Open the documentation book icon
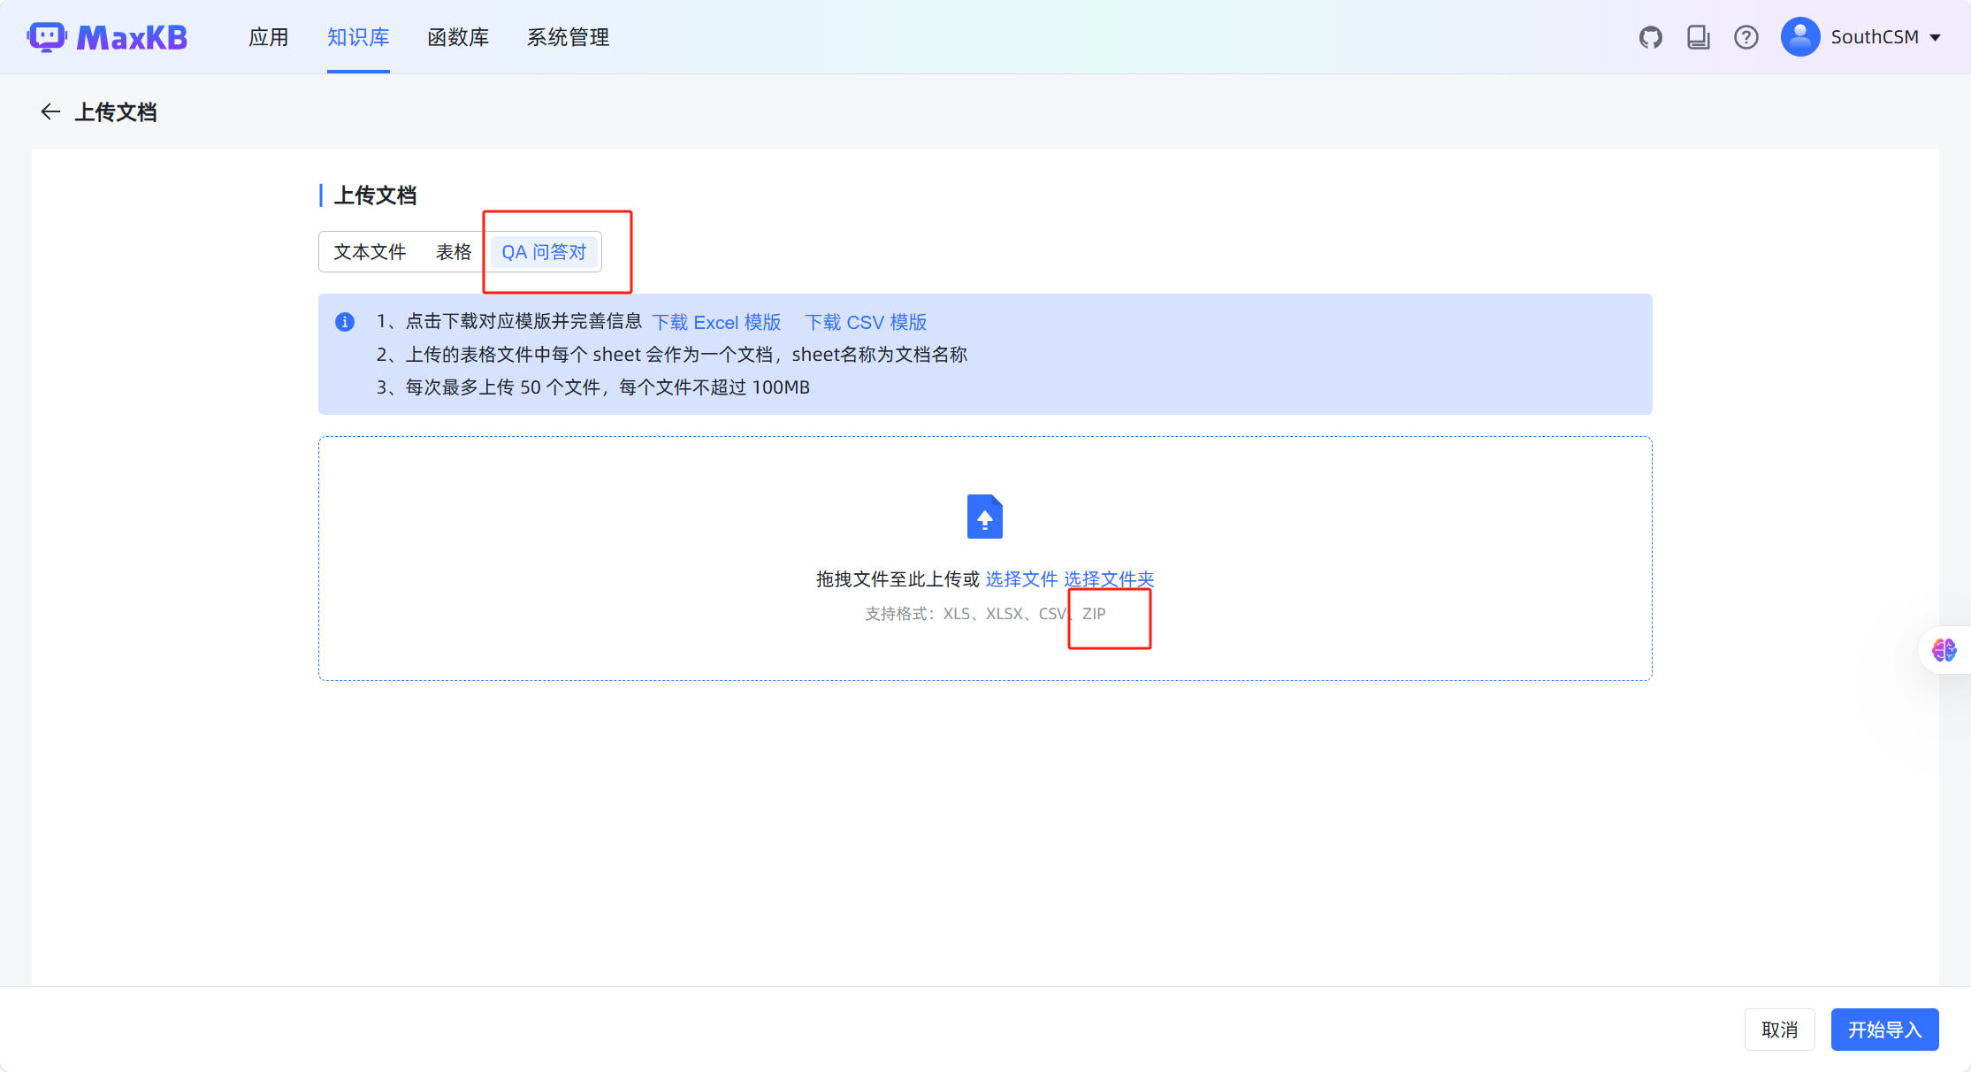 [x=1698, y=37]
